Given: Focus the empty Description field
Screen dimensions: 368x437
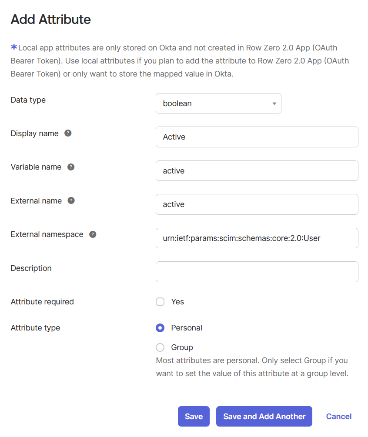Looking at the screenshot, I should [257, 272].
